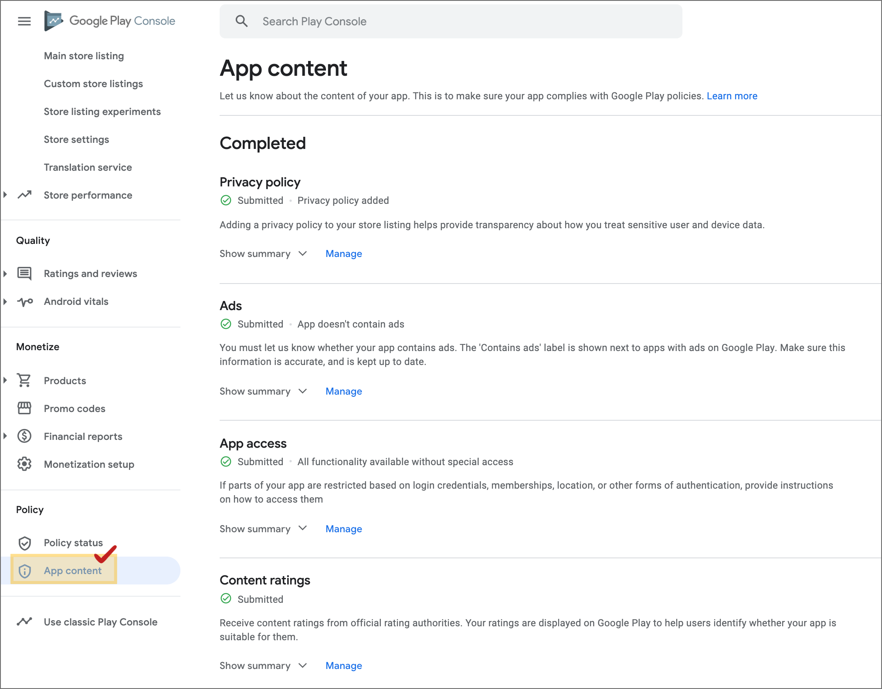Expand Show summary under Ads
Screen dimensions: 882x689
click(263, 391)
